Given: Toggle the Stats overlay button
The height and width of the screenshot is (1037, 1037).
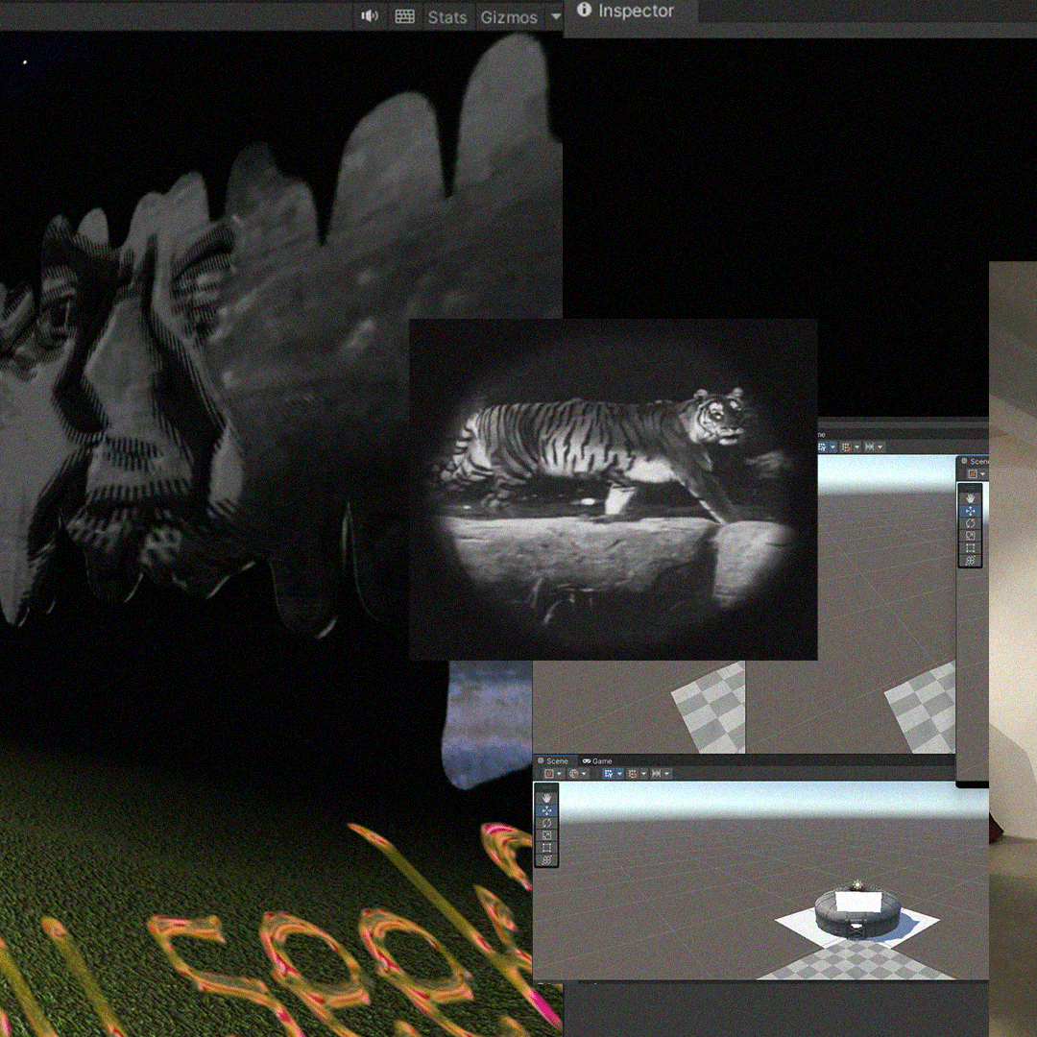Looking at the screenshot, I should point(447,17).
